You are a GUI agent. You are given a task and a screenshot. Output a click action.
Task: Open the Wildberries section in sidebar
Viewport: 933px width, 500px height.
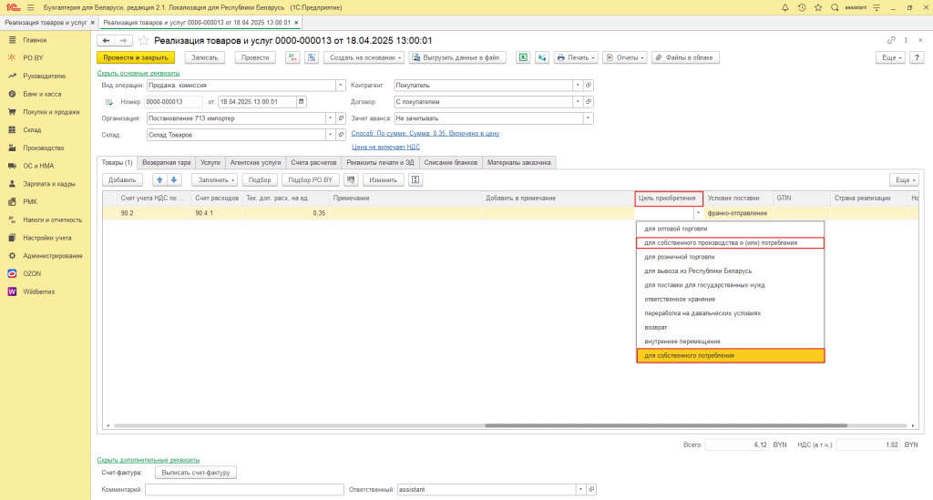click(x=38, y=291)
